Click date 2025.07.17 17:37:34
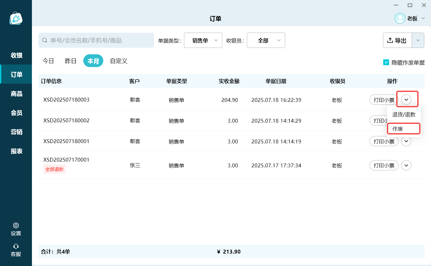431x266 pixels. click(x=276, y=165)
